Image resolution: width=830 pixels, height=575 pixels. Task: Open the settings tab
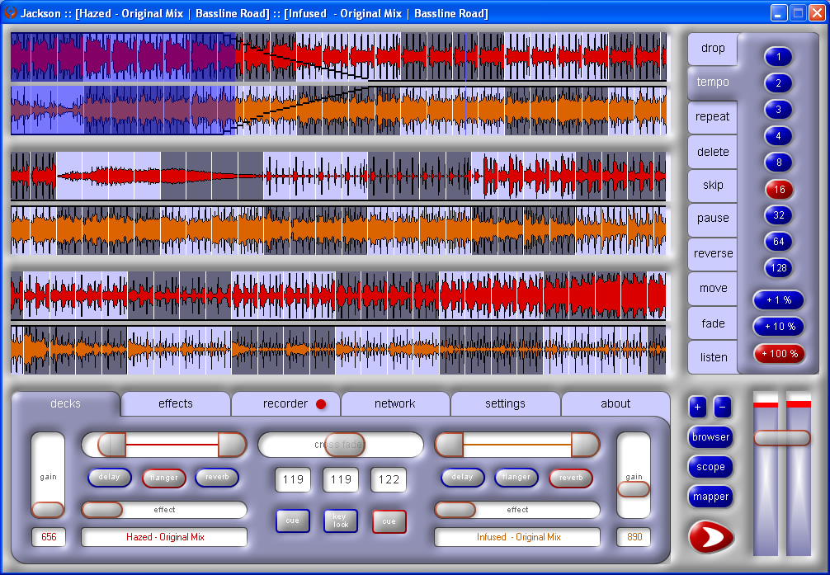click(x=505, y=404)
